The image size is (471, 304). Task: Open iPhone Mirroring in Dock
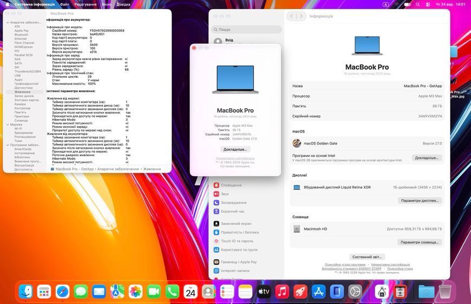coord(337,292)
